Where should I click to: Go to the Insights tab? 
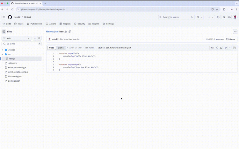[94, 24]
